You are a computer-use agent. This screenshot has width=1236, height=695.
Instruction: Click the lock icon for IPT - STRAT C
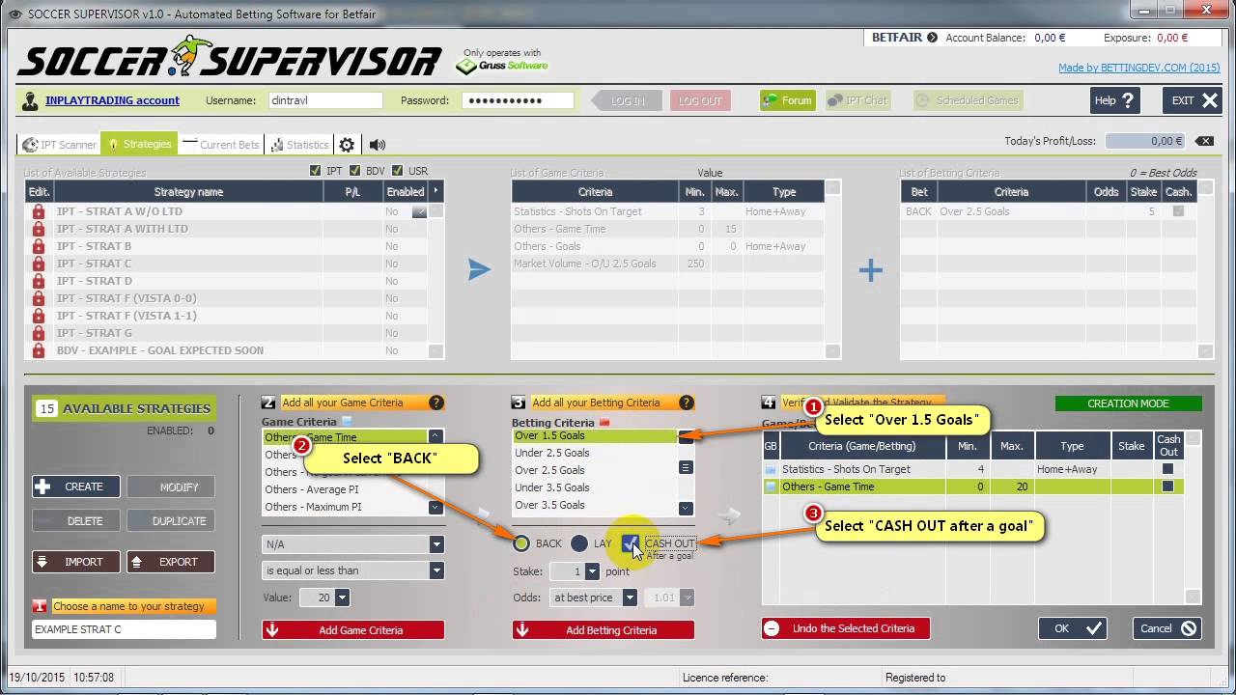[x=39, y=264]
